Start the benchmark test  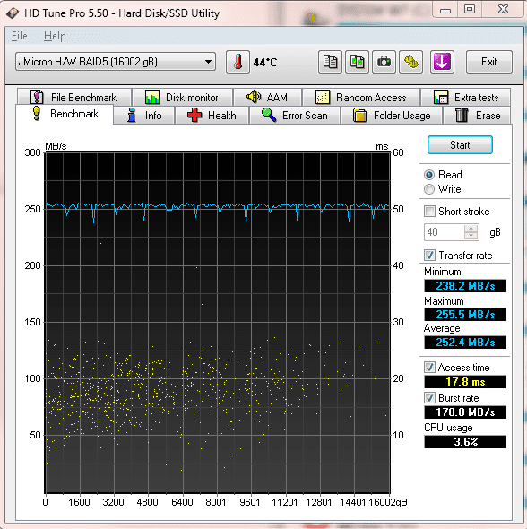460,145
